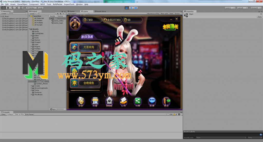Screen dimensions: 263x142
Task: Expand the Editor folder
Action: click(31, 36)
